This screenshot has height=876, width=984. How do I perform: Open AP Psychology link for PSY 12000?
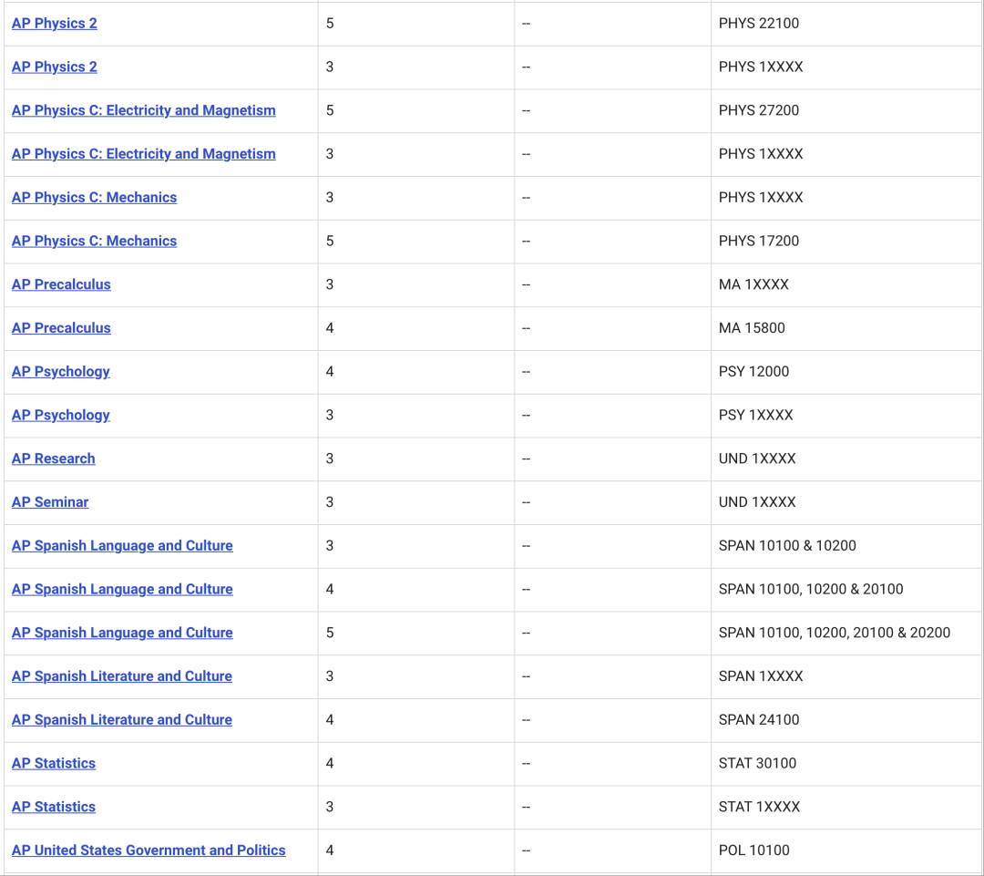[60, 372]
